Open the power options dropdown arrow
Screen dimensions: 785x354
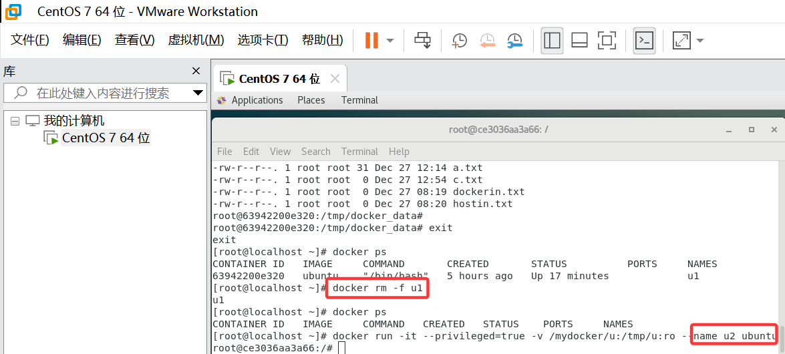390,40
